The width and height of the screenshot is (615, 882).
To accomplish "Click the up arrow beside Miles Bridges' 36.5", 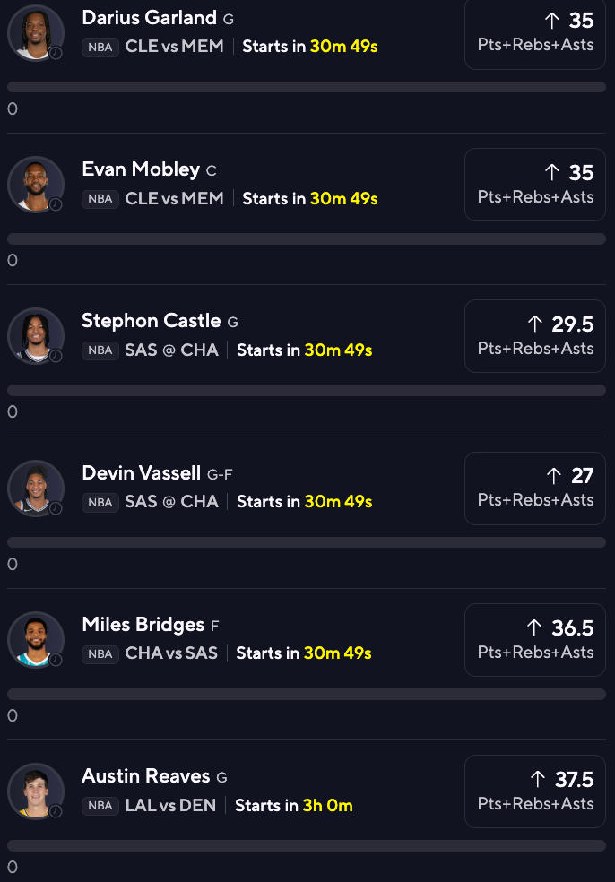I will [x=534, y=627].
